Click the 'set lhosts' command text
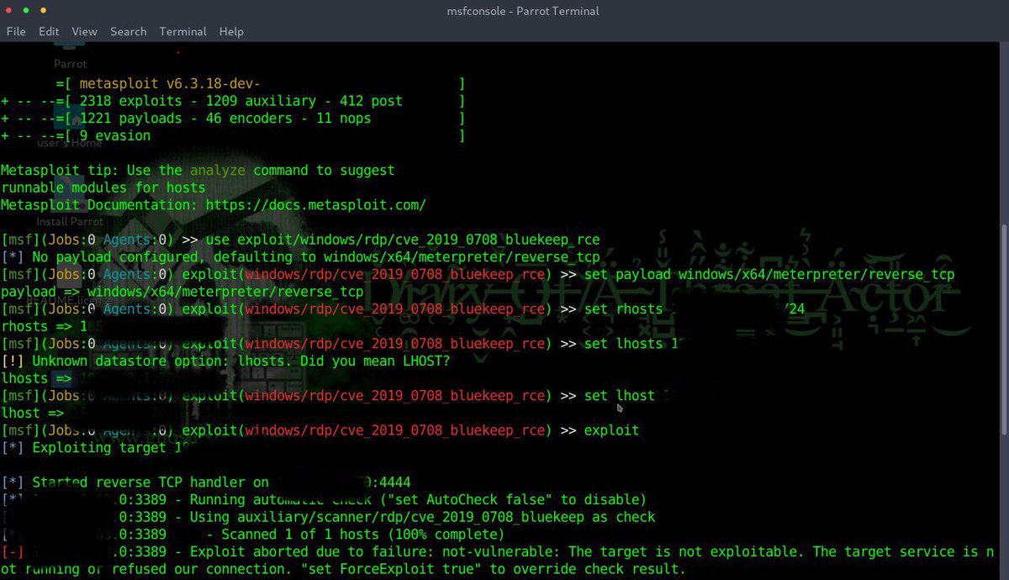 (x=623, y=343)
